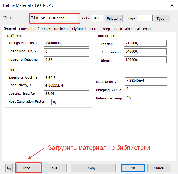Viewport: 178px width, 174px height.
Task: Switch to the Nonlinear tab
Action: [x=62, y=29]
